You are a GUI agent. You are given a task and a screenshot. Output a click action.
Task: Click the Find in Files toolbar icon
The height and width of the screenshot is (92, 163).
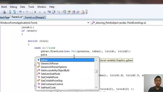pyautogui.click(x=4, y=12)
